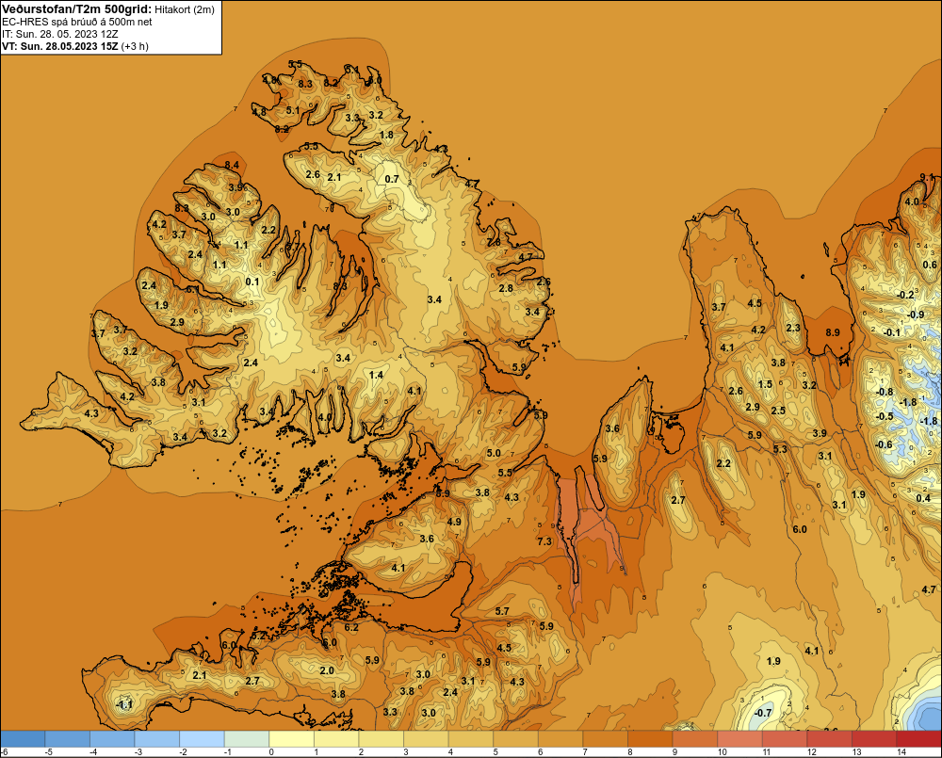942x758 pixels.
Task: Click the temperature value 2.0 on the map
Action: click(x=327, y=670)
